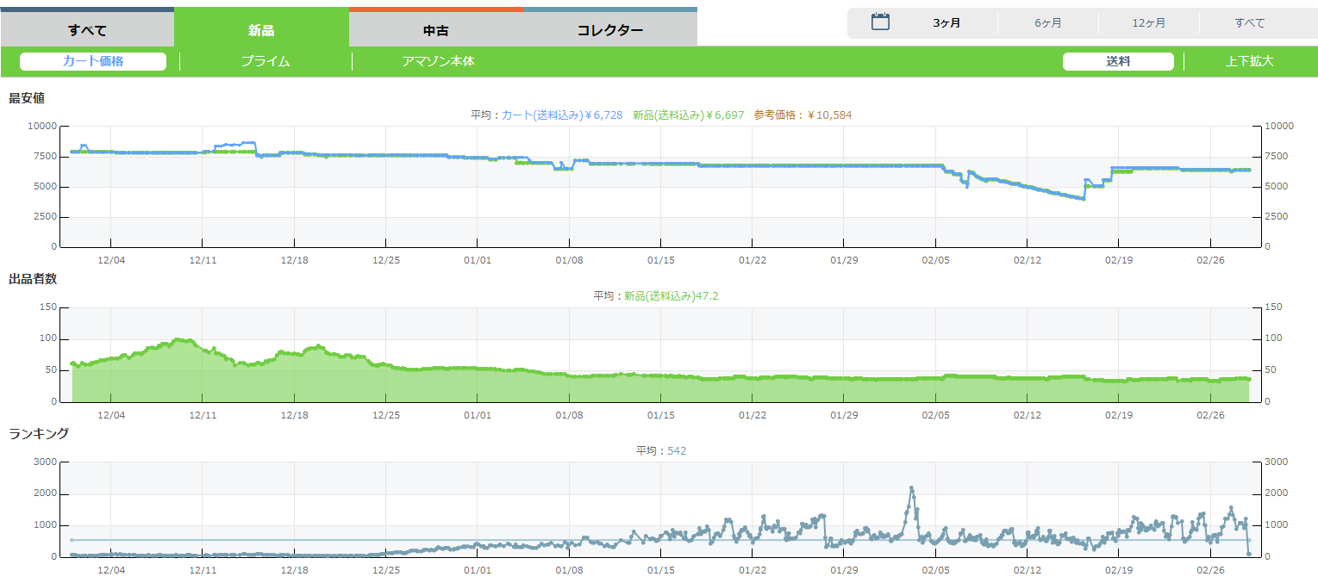The width and height of the screenshot is (1318, 583).
Task: Click the 新品(送料込み)47.2 seller count legend
Action: pos(671,295)
